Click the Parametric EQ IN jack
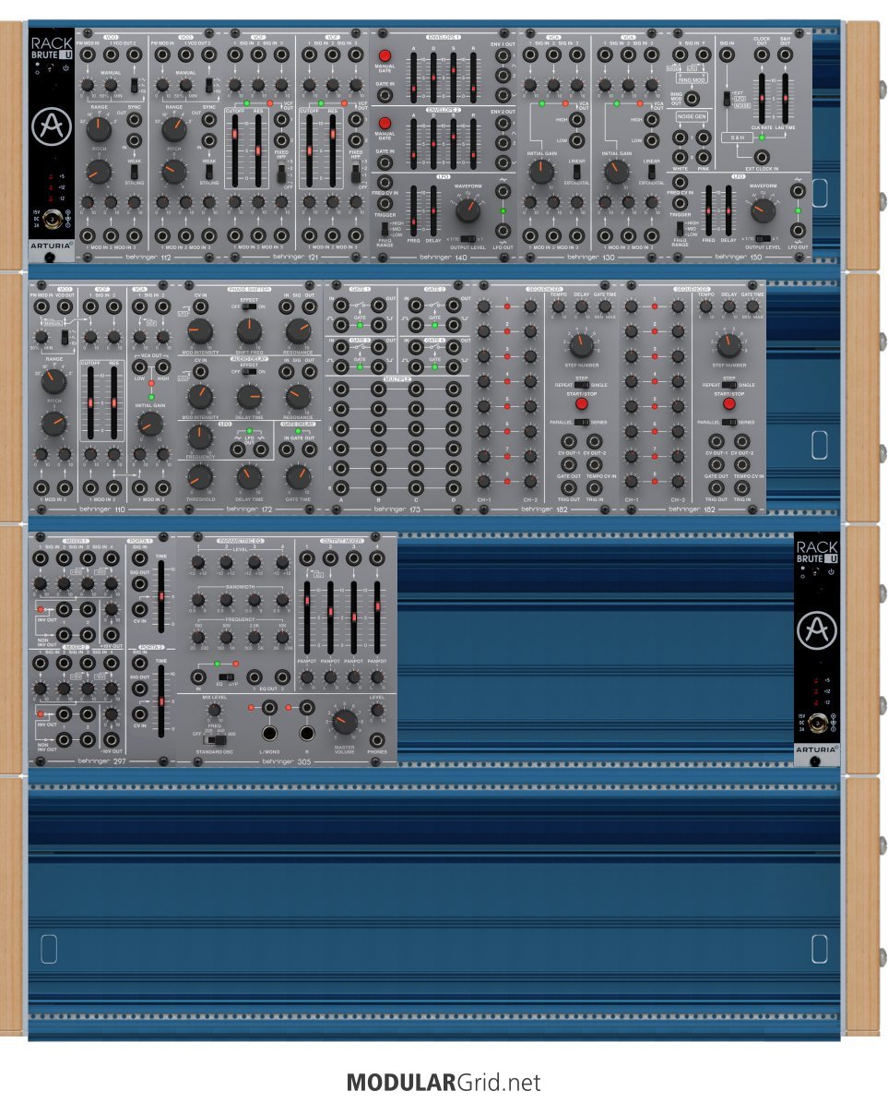 point(199,677)
